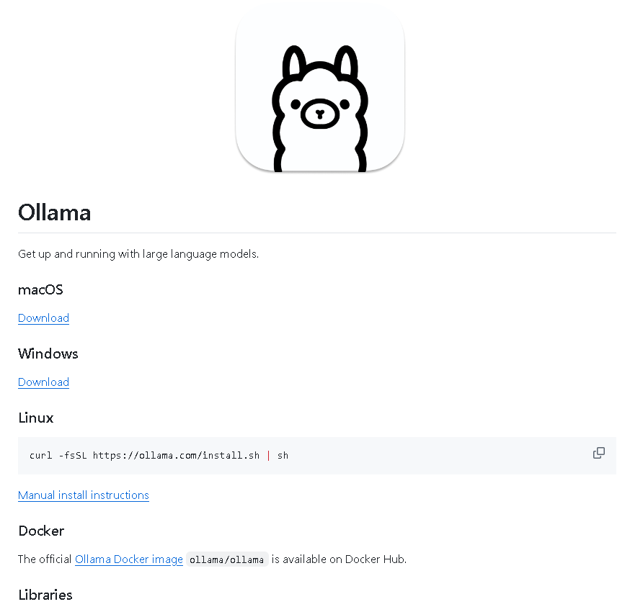
Task: Click the Docker section heading
Action: point(41,531)
